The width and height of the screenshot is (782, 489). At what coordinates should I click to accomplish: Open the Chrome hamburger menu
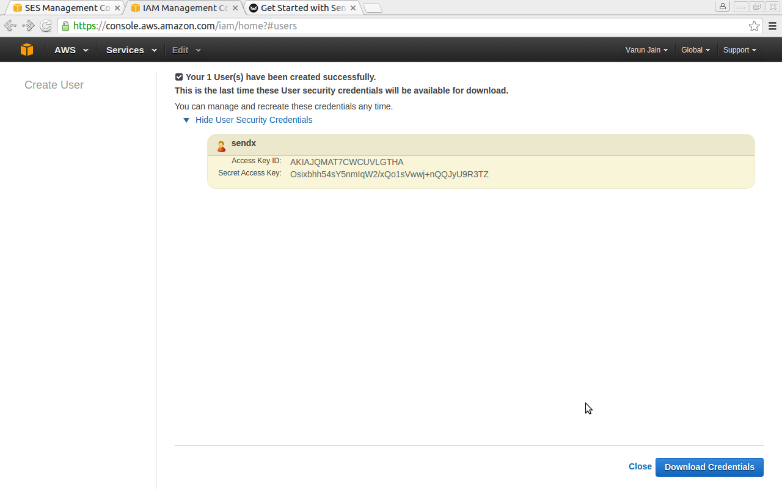click(772, 26)
